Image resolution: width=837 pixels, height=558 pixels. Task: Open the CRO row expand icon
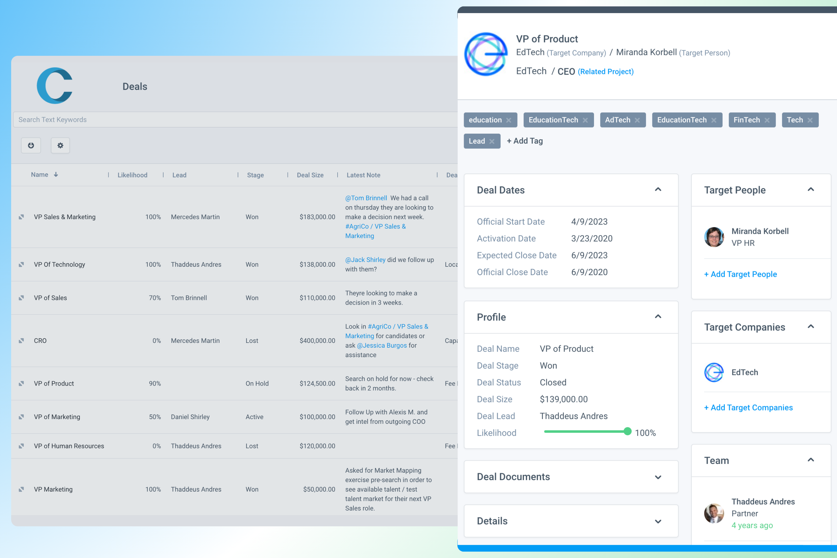[x=21, y=341]
